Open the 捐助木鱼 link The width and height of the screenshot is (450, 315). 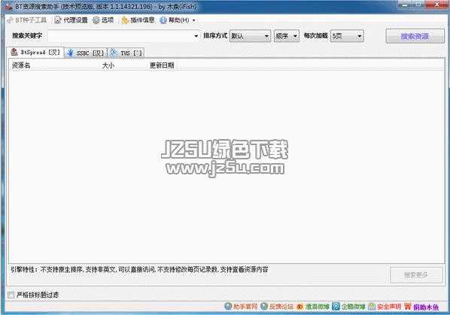point(426,307)
